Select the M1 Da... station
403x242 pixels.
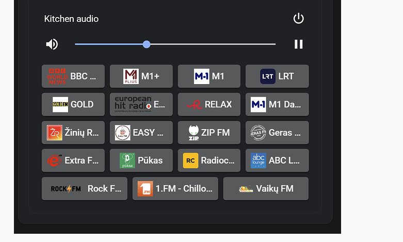[x=277, y=105]
